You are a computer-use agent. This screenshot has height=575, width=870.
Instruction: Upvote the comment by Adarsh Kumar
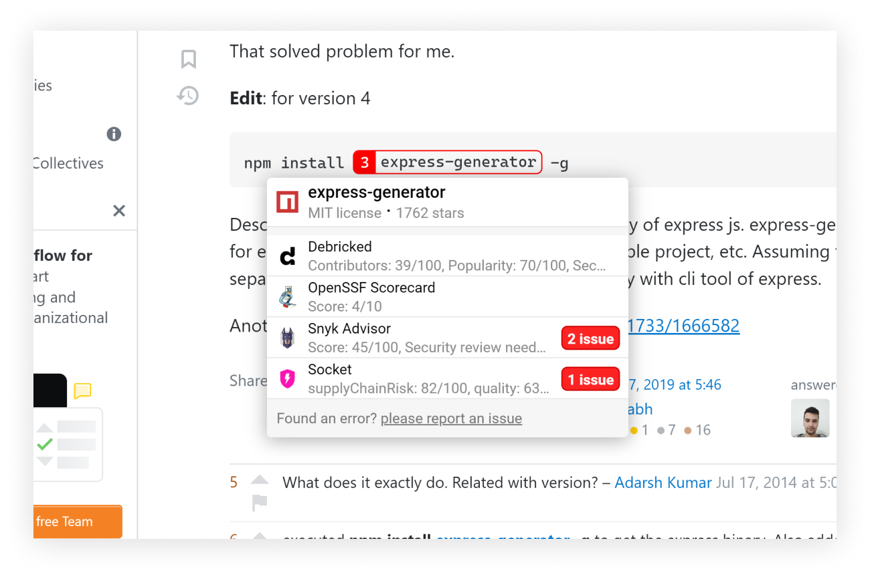point(260,479)
